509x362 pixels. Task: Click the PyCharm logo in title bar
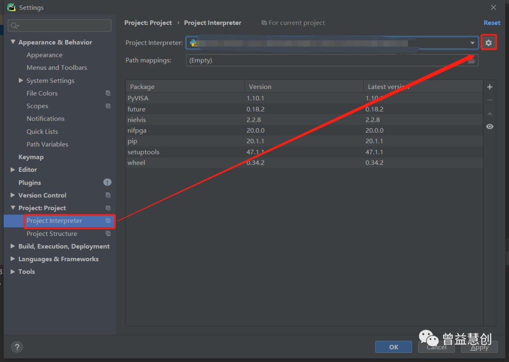(12, 7)
